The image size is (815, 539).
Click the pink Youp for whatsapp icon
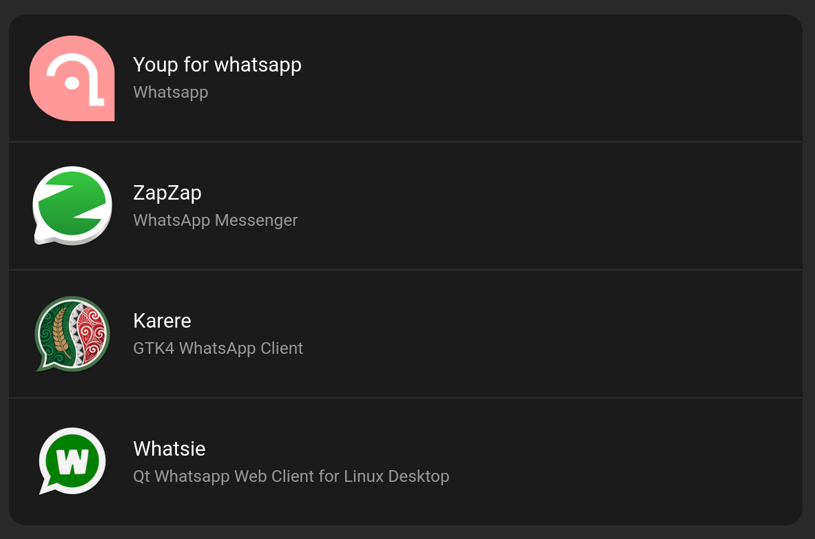point(72,78)
